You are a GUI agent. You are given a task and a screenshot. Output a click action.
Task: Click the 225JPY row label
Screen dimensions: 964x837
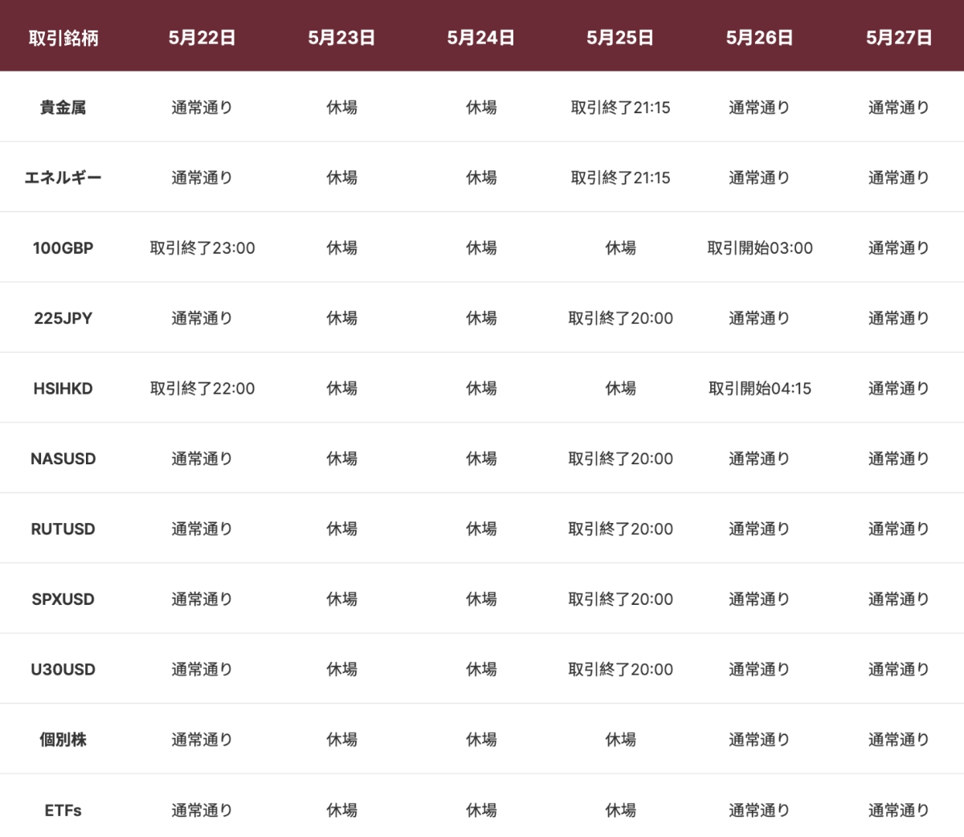(x=63, y=318)
